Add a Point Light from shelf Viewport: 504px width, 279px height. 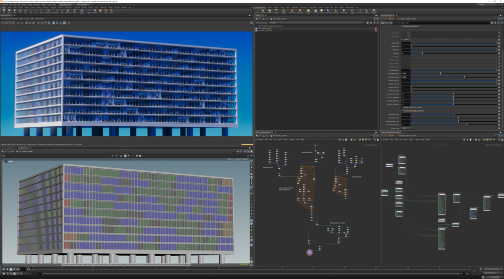click(x=263, y=11)
